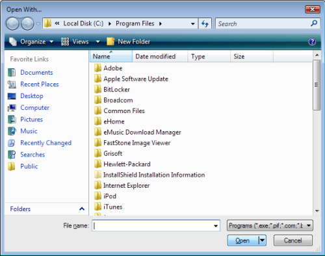Image resolution: width=325 pixels, height=256 pixels.
Task: Select the iTunes folder icon
Action: tap(97, 207)
